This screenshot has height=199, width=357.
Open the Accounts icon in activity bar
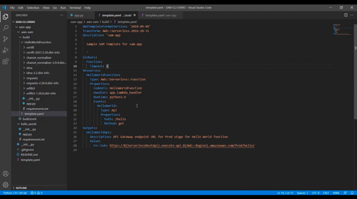click(x=6, y=174)
